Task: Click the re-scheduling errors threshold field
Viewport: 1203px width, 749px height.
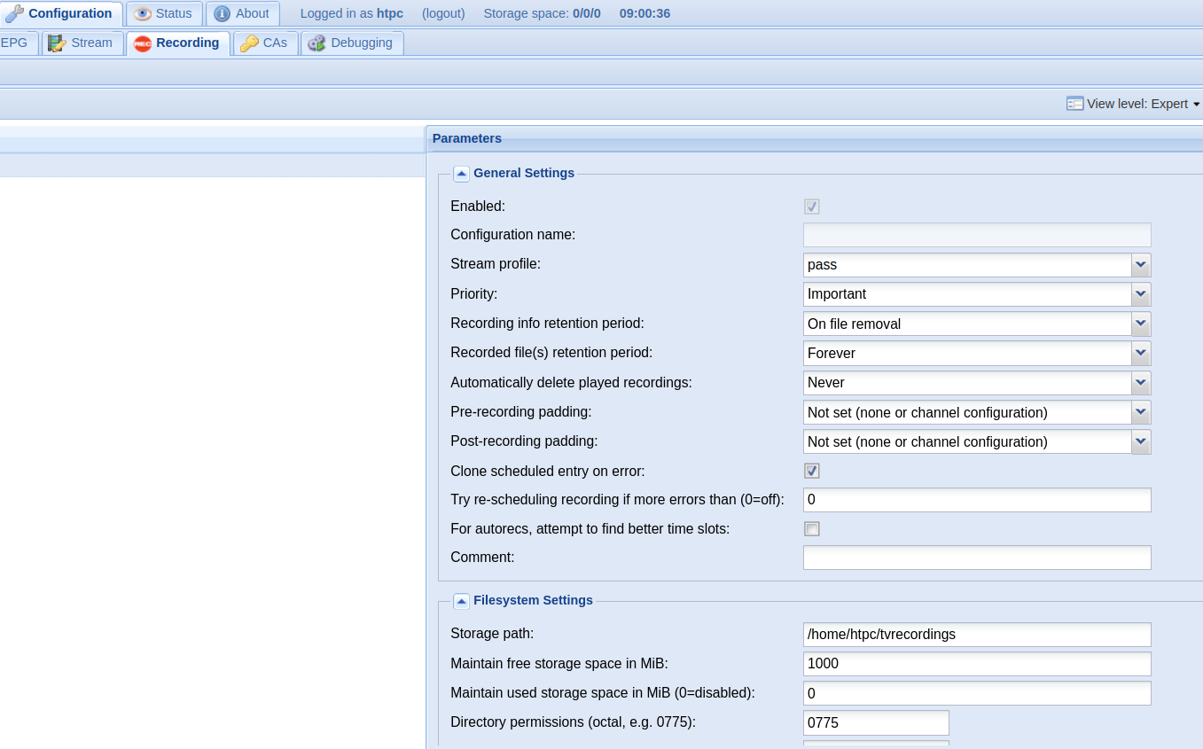Action: tap(977, 500)
